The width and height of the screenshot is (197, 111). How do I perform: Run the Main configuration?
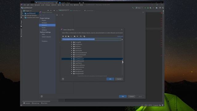click(x=145, y=8)
